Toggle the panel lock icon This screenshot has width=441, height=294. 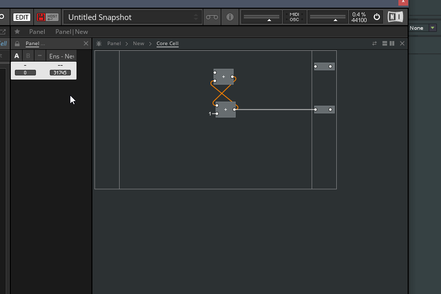[17, 44]
